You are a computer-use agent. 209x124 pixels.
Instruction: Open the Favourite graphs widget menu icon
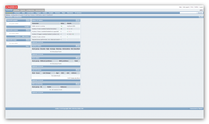tap(27, 20)
